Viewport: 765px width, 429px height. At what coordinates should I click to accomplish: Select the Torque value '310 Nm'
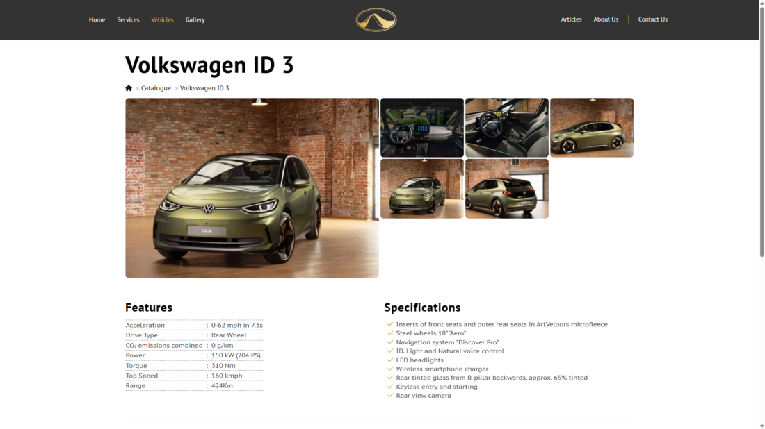223,366
